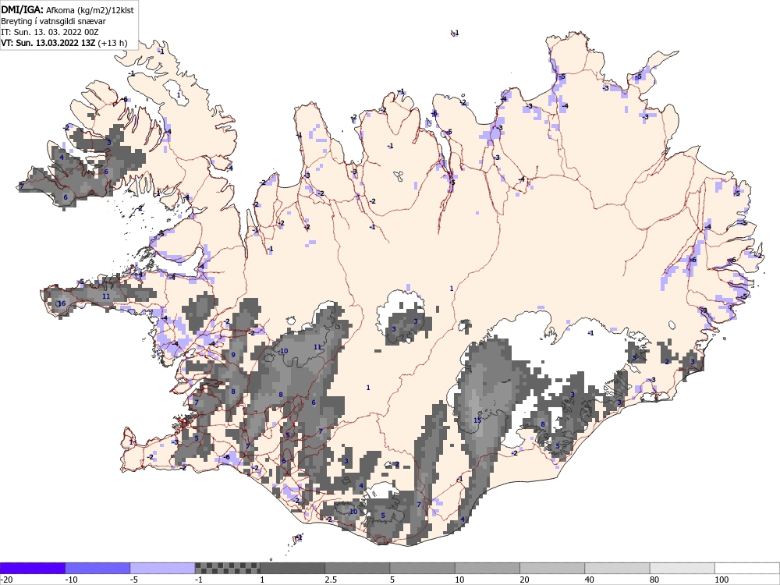
Task: Select the '100' legend scale label
Action: [x=721, y=580]
